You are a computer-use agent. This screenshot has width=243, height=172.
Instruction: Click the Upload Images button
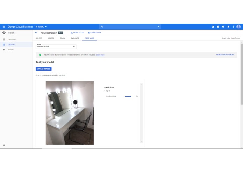pyautogui.click(x=44, y=69)
